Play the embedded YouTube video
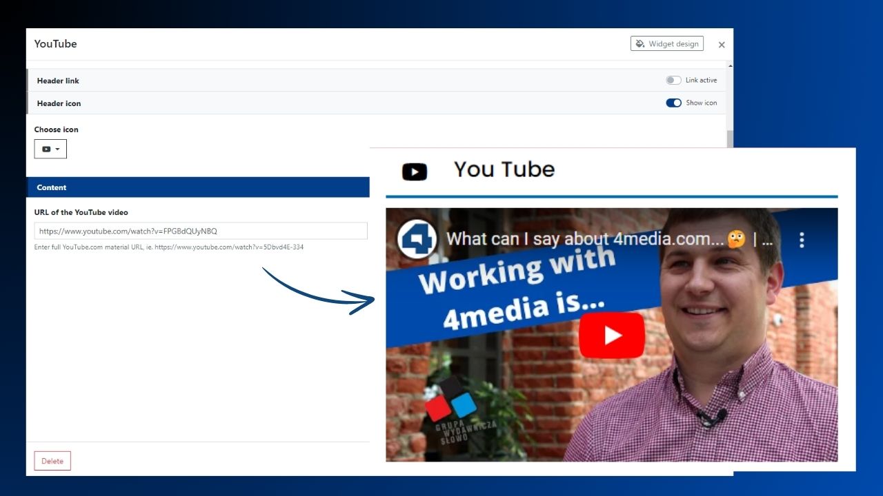The height and width of the screenshot is (496, 883). (612, 335)
